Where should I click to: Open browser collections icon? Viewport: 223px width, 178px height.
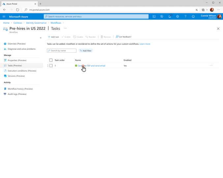coord(203,10)
